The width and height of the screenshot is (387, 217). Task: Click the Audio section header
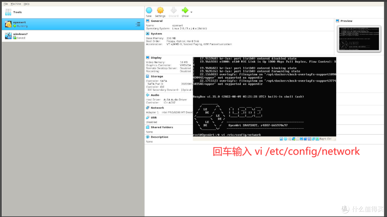point(155,95)
